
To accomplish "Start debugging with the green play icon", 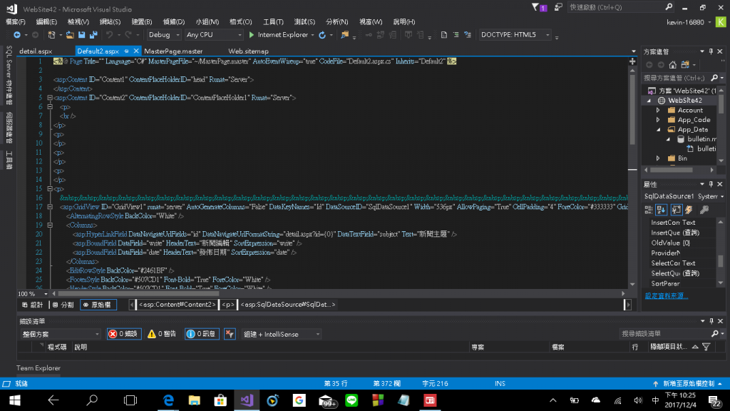I will [252, 35].
